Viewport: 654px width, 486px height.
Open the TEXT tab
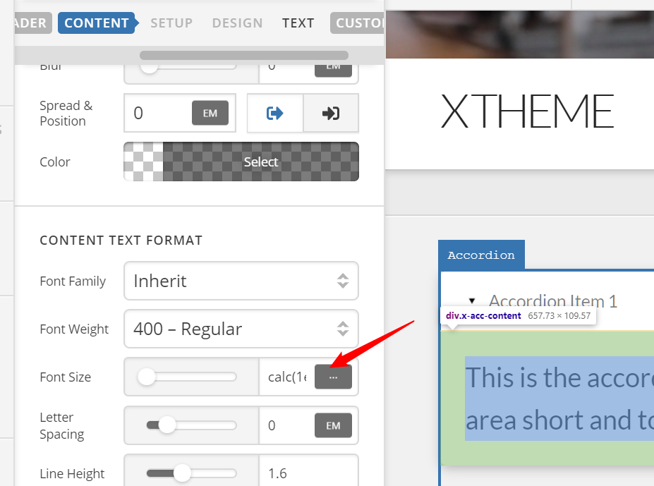(298, 23)
